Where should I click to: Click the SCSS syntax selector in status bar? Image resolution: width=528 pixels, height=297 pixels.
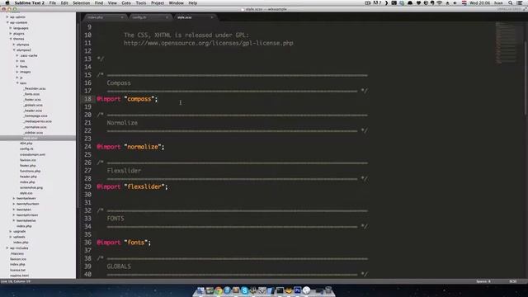(512, 281)
